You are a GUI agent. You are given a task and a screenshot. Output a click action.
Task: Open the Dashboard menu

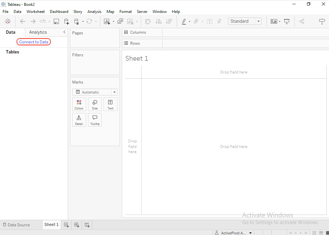(59, 12)
